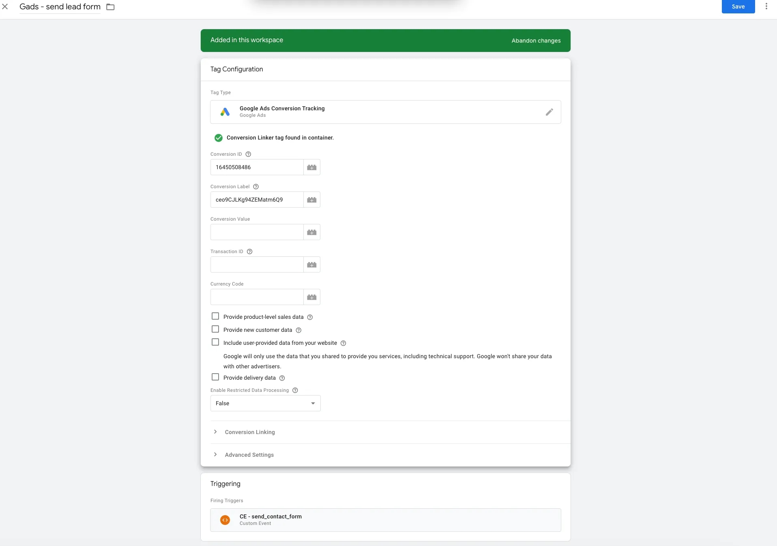Click the Google Ads logo icon

click(225, 112)
